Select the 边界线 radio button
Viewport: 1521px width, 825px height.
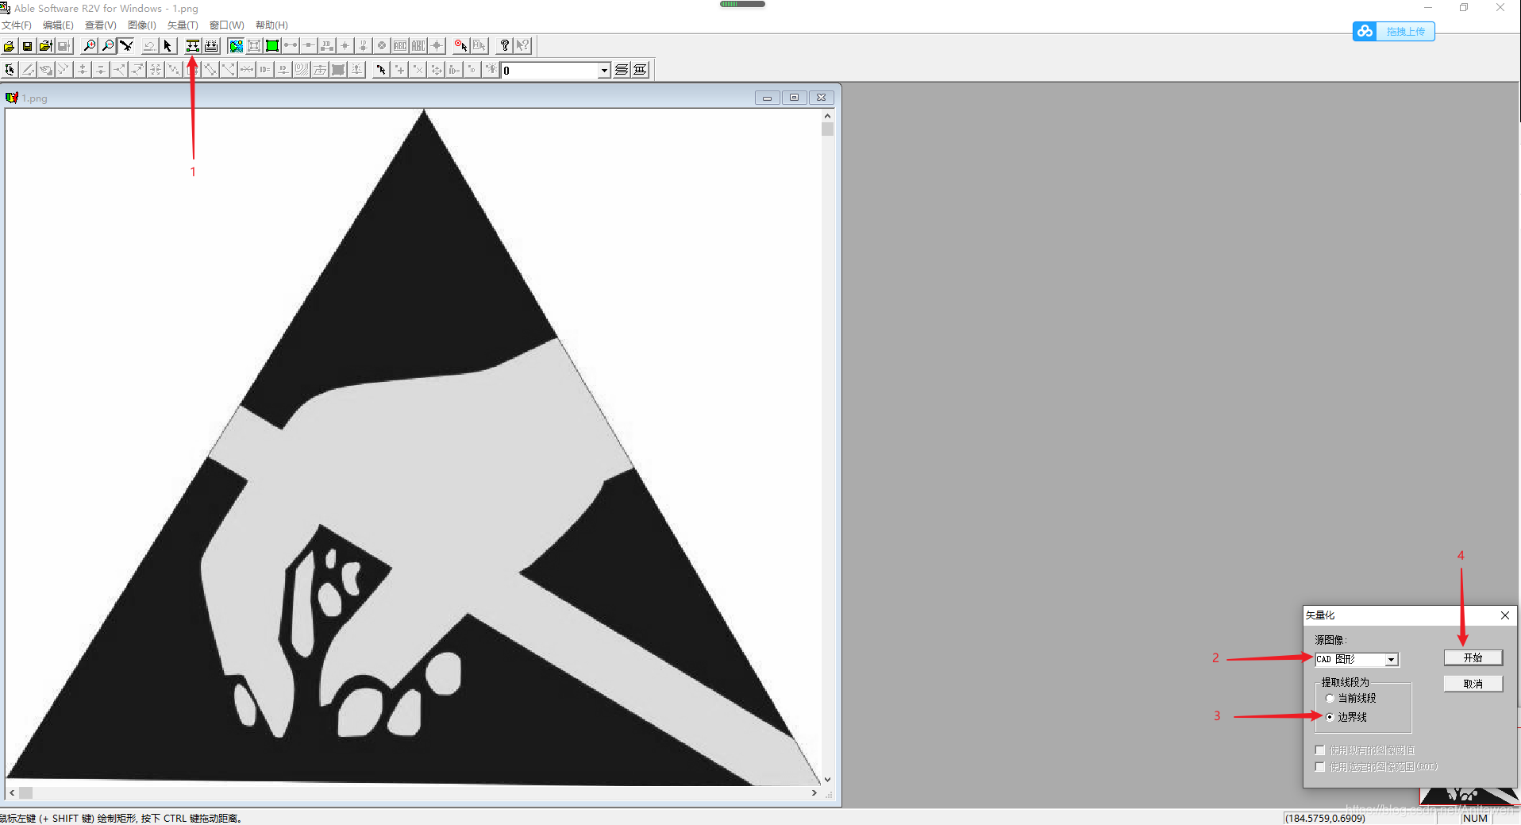1330,718
